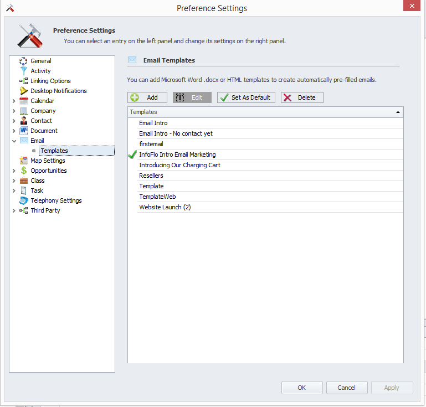
Task: Click the Opportunities dollar sign icon
Action: pos(24,171)
